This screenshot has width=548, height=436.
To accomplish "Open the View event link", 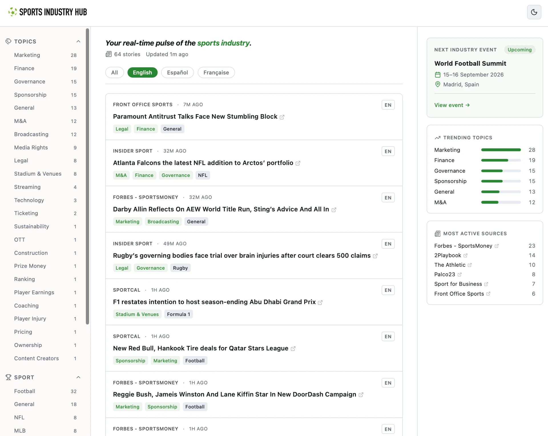I will [x=452, y=105].
